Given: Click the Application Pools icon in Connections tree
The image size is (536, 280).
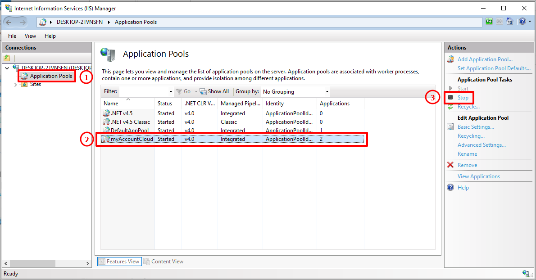Looking at the screenshot, I should [x=24, y=76].
